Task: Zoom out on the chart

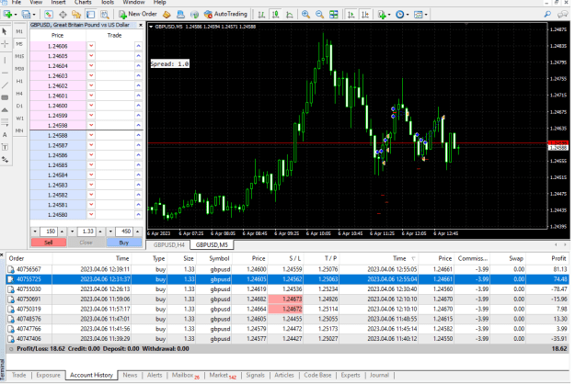Action: (x=320, y=15)
